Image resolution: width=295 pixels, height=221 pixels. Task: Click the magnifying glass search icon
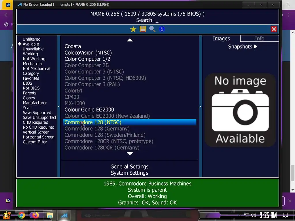point(152,29)
